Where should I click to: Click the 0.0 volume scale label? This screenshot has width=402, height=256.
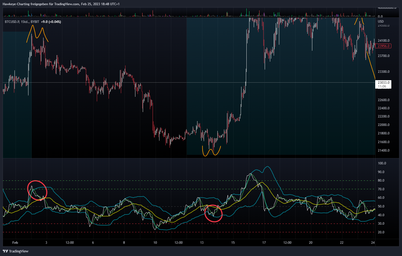380,17
